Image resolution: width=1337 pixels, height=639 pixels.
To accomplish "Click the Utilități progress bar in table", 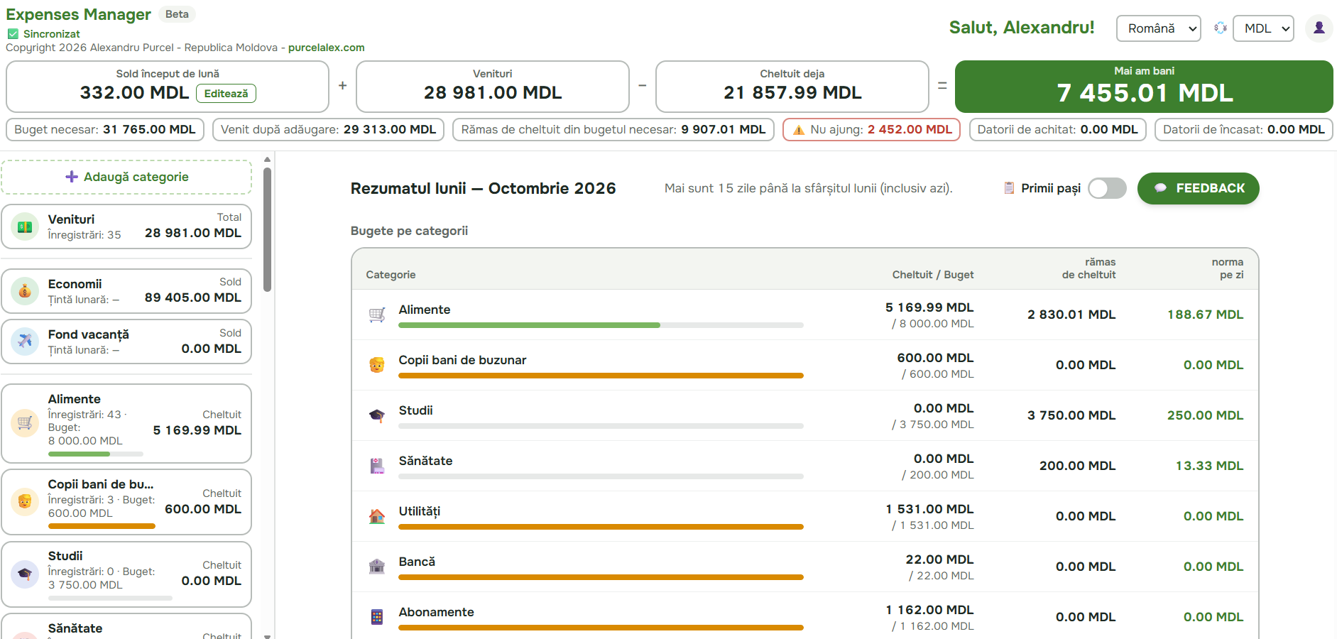I will click(601, 527).
